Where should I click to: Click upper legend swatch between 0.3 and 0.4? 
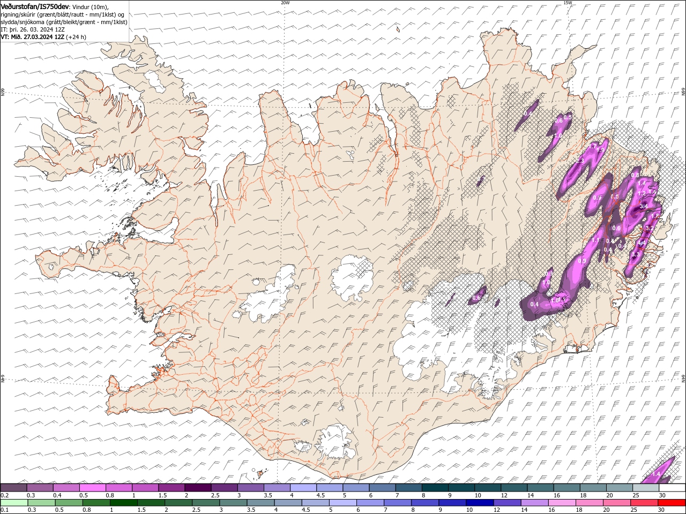[40, 488]
